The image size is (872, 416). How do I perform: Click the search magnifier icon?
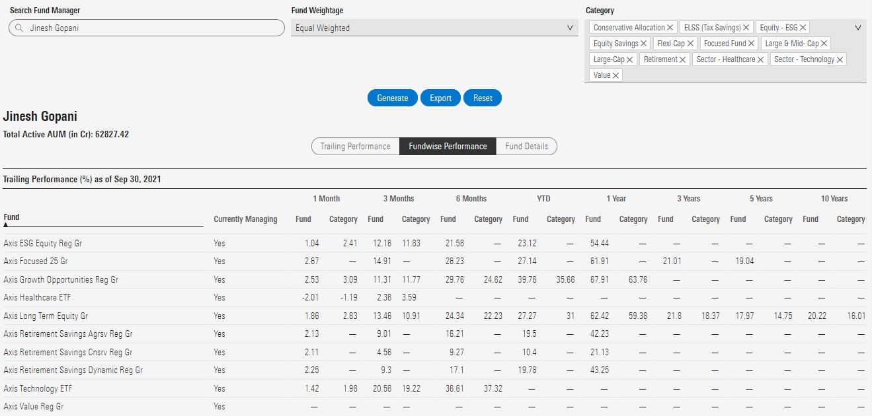19,28
